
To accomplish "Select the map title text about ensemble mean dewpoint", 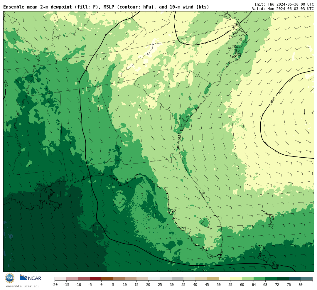I will tap(106, 7).
